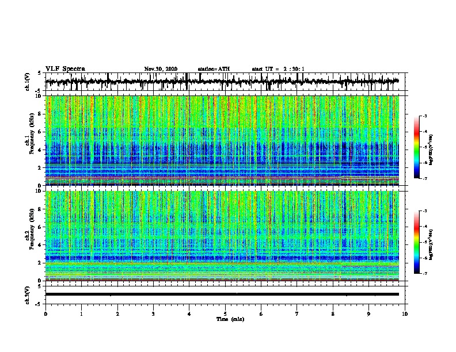Select the date text 'Nov.30, 2020'
Viewport: 456px width, 352px height.
click(x=161, y=69)
